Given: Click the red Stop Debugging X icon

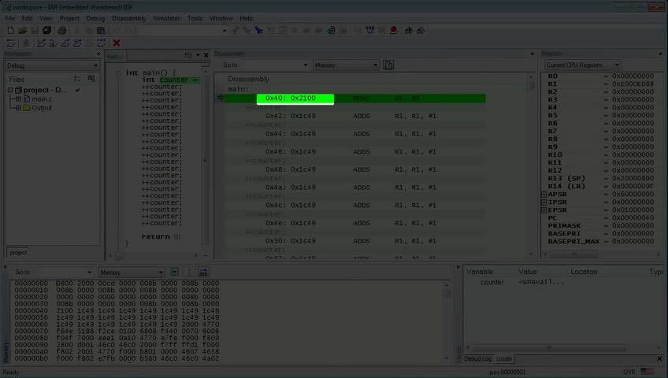Looking at the screenshot, I should point(117,43).
